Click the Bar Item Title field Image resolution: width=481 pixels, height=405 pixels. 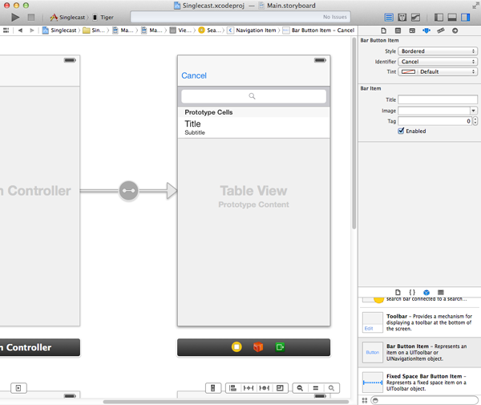pyautogui.click(x=438, y=99)
